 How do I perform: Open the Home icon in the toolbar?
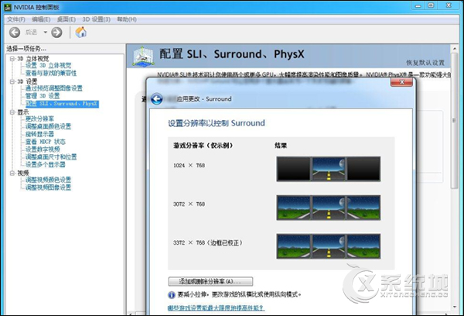click(x=80, y=32)
